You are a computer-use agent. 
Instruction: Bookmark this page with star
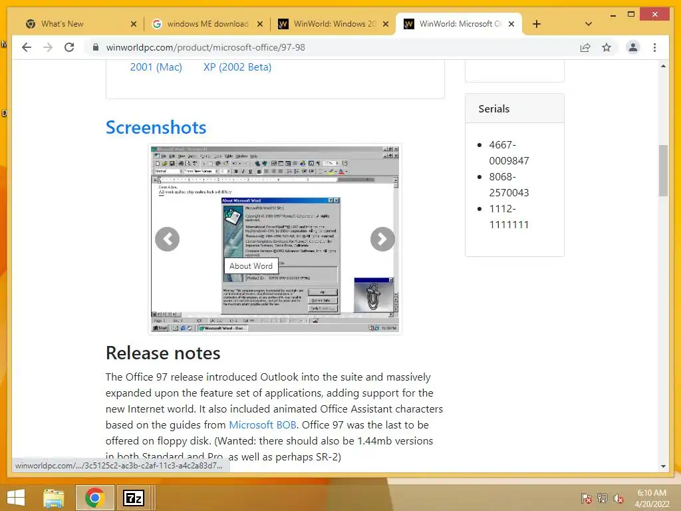click(607, 47)
